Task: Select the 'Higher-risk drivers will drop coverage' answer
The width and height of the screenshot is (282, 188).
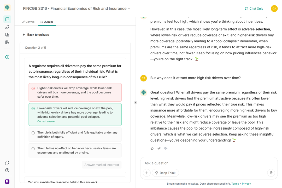Action: 75,92
